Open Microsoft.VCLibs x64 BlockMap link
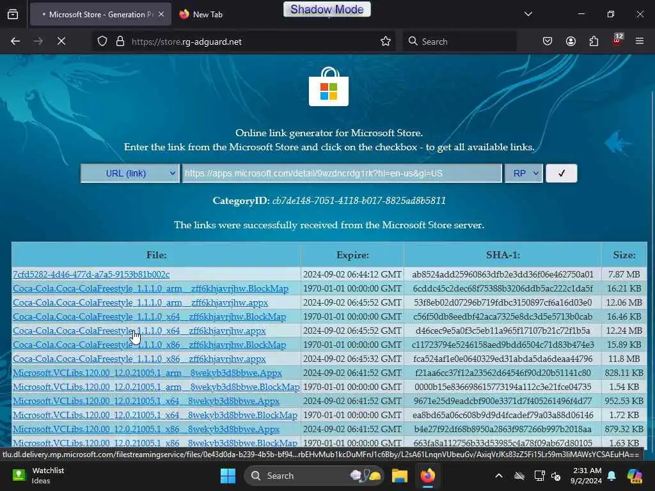655x491 pixels. (155, 416)
